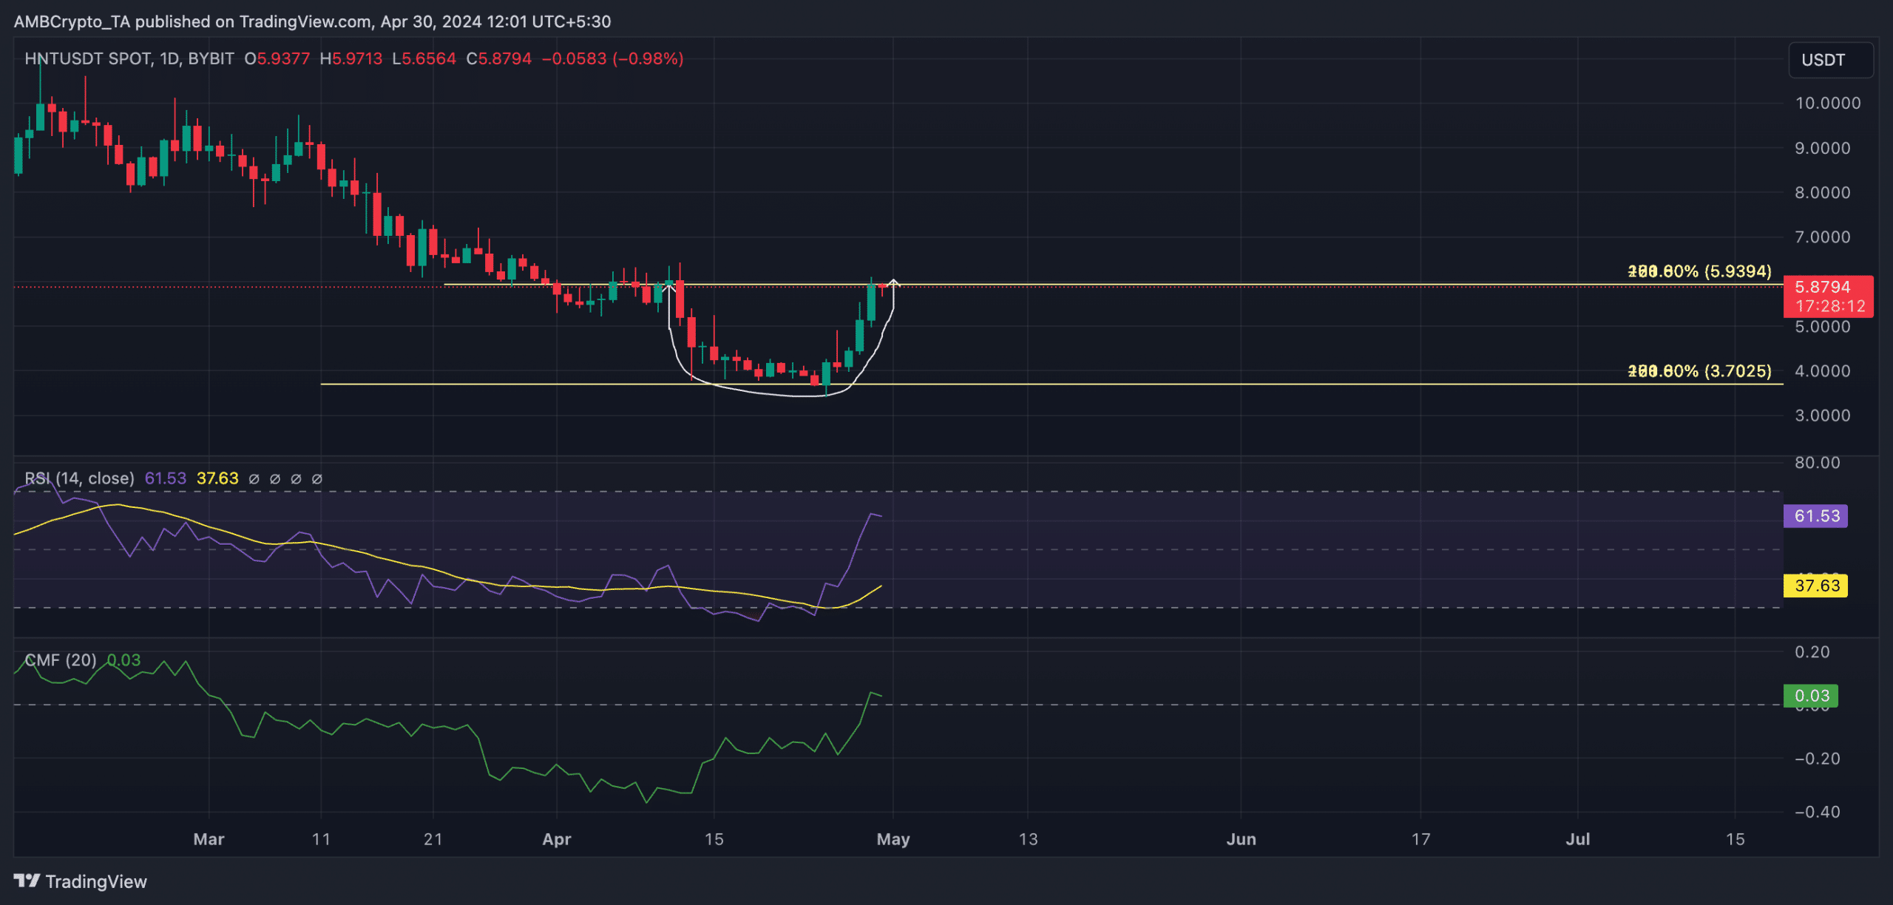Click the May date on time axis

(x=893, y=839)
